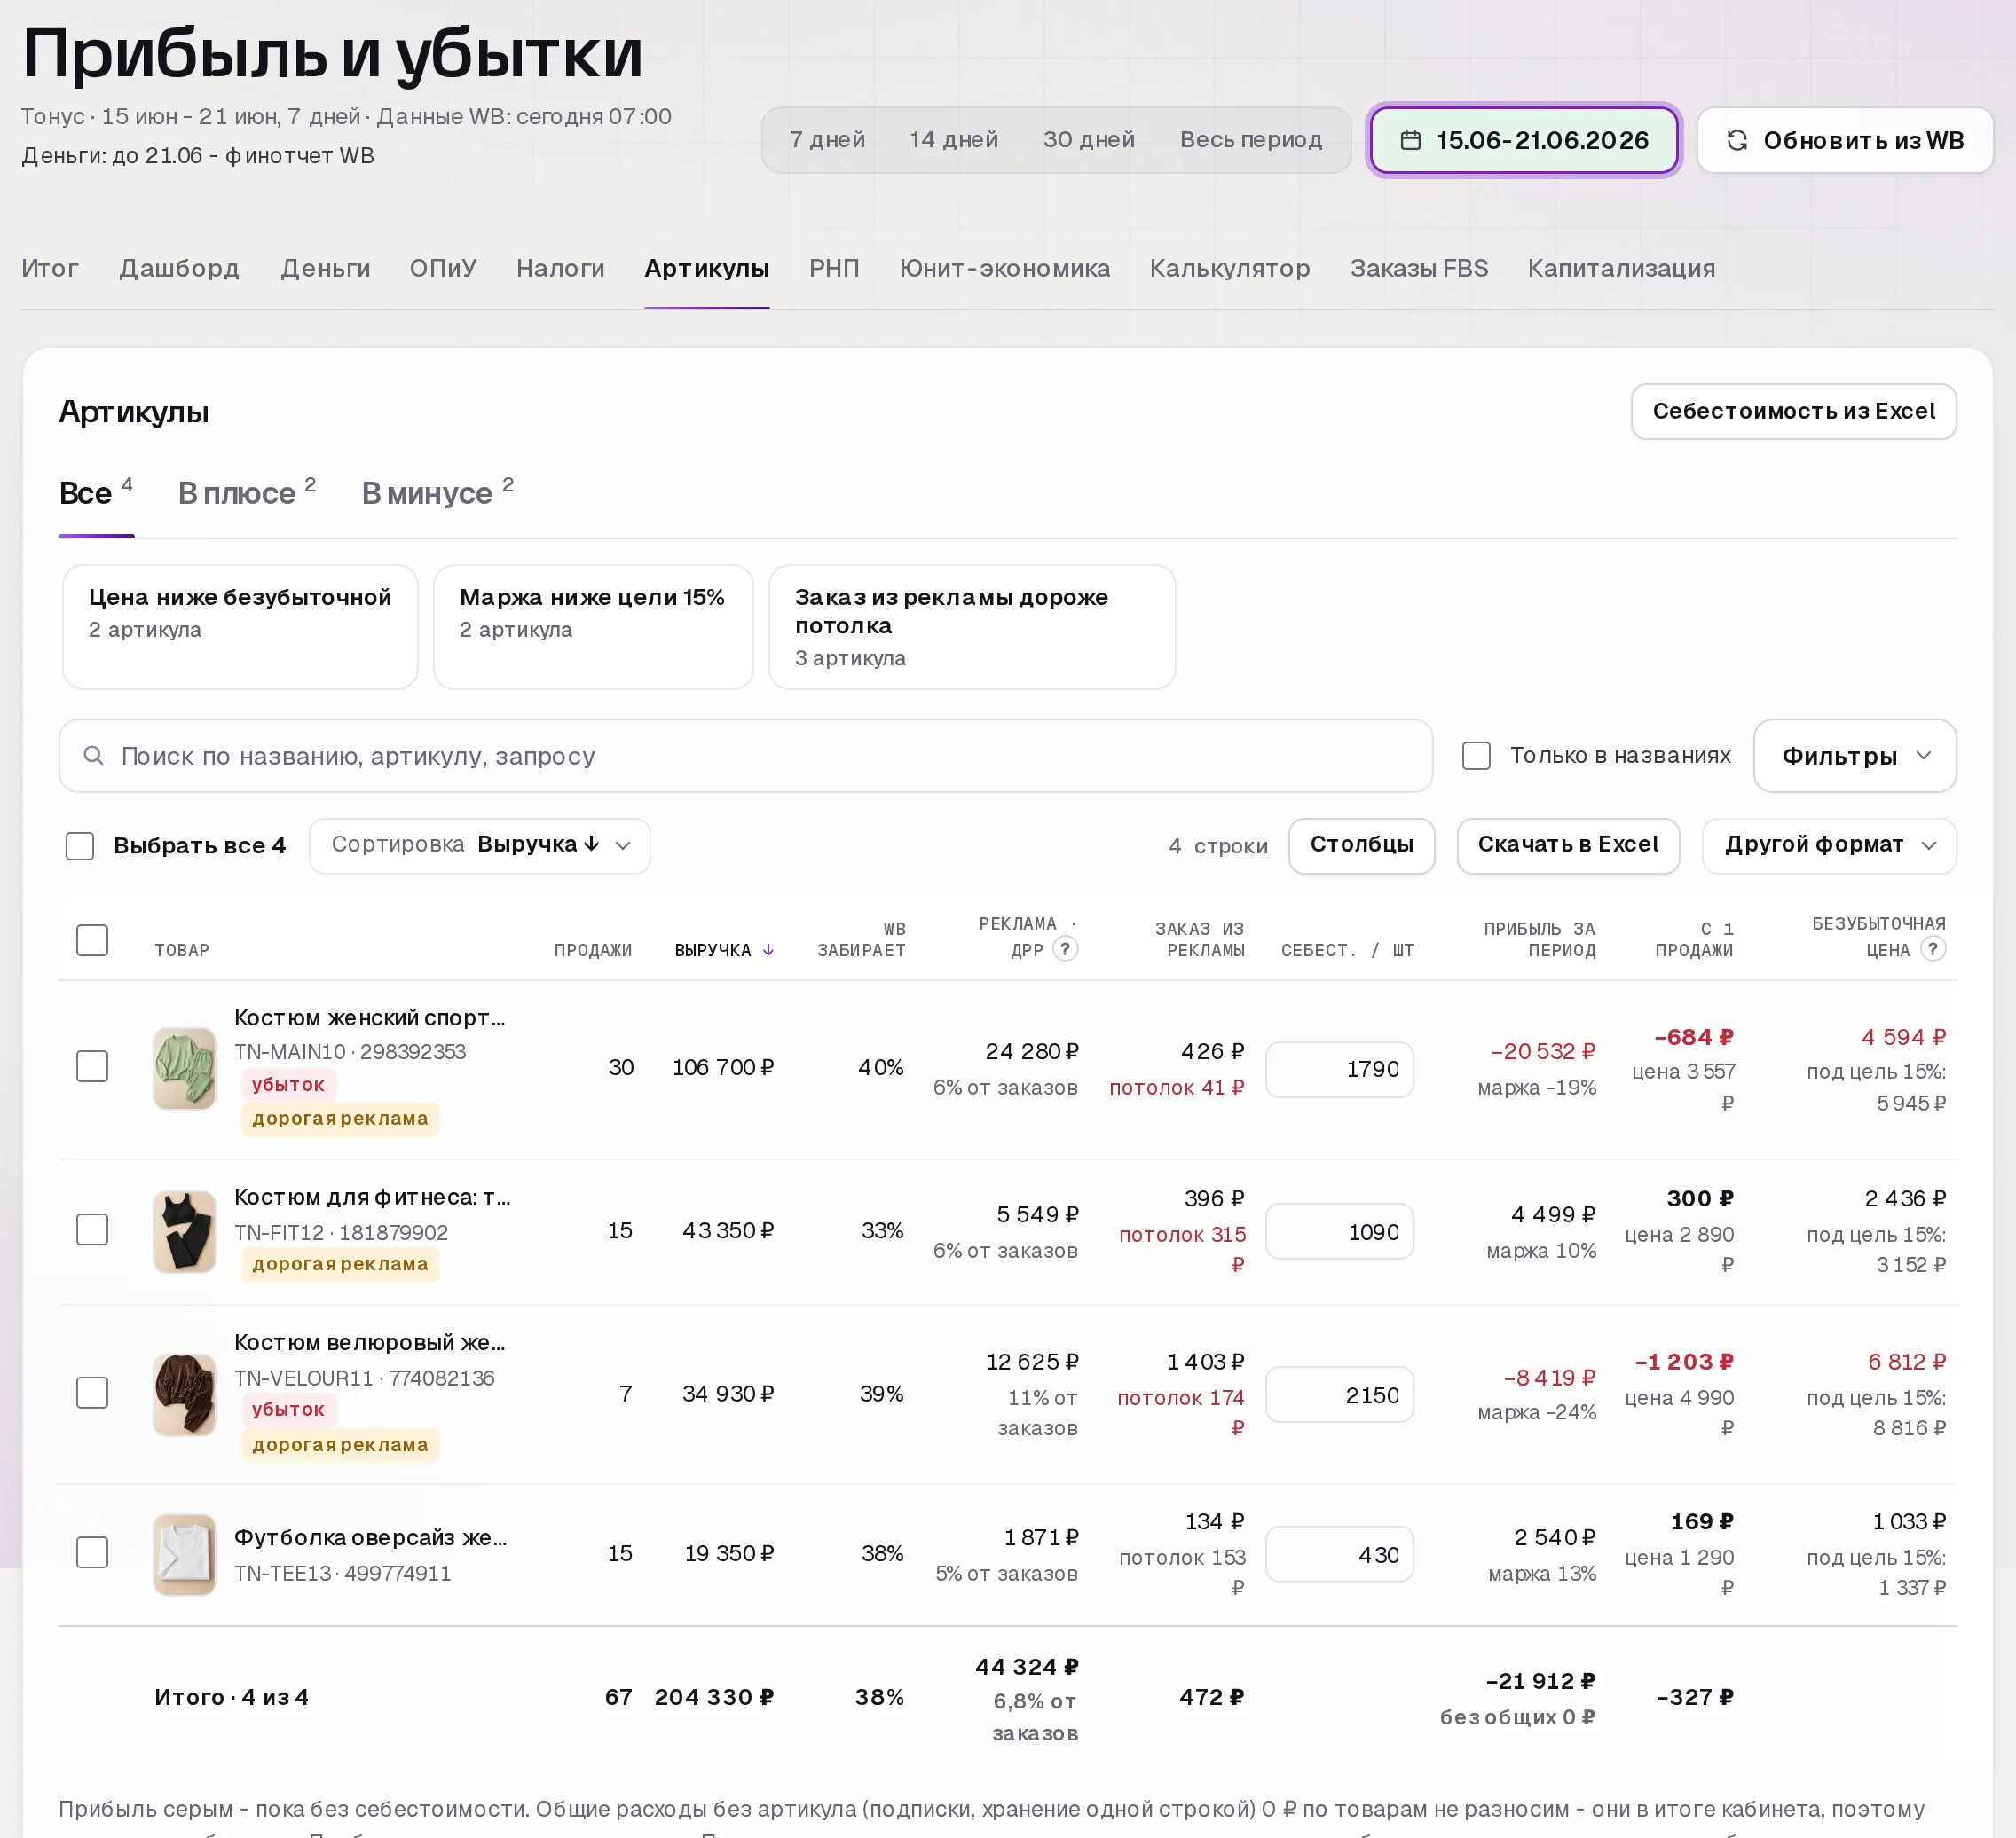The height and width of the screenshot is (1838, 2016).
Task: Edit the cost field showing 2150
Action: click(x=1339, y=1394)
